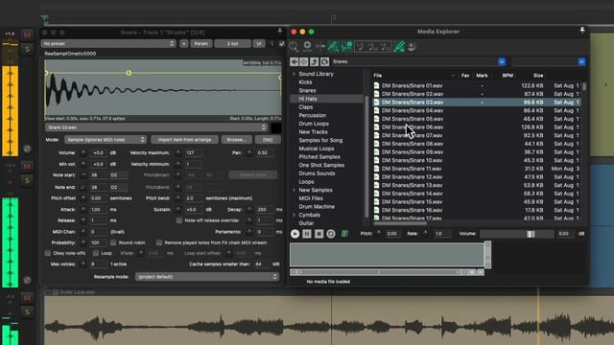The image size is (614, 345).
Task: Click the Pitch offset value field
Action: [99, 198]
